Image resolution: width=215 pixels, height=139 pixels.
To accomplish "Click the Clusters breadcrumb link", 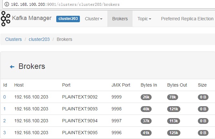I will (14, 39).
